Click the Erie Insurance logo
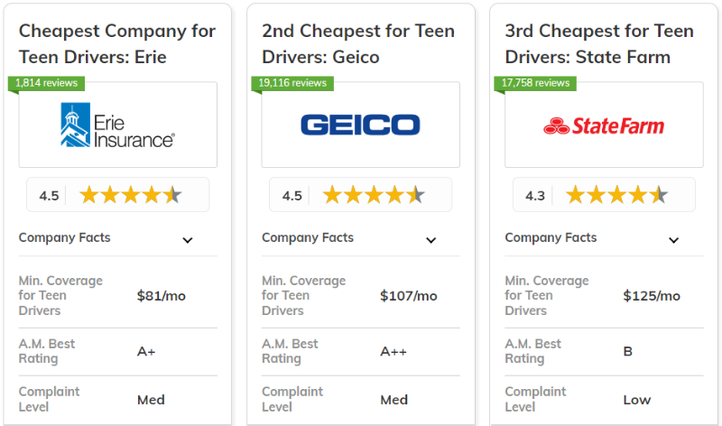Viewport: 722px width, 426px height. 117,125
